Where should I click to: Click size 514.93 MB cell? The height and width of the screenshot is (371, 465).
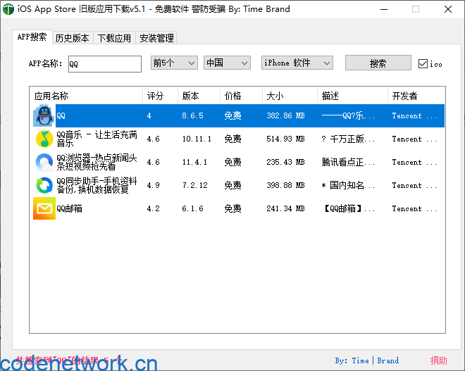click(285, 139)
